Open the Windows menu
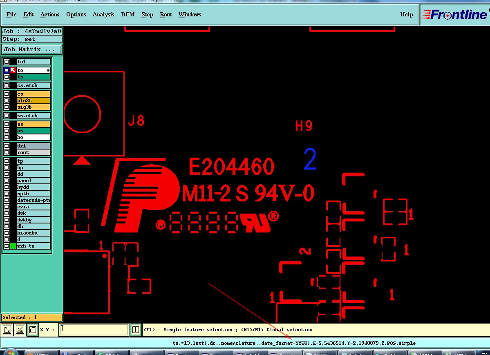 [190, 14]
